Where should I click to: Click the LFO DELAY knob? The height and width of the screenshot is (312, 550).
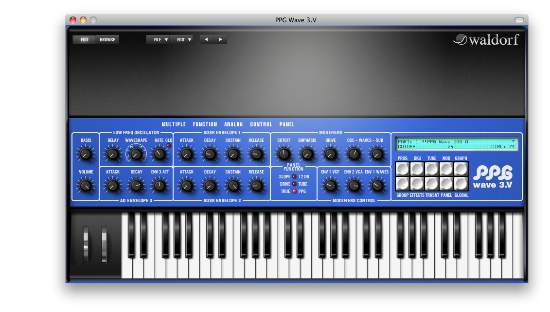pyautogui.click(x=113, y=154)
